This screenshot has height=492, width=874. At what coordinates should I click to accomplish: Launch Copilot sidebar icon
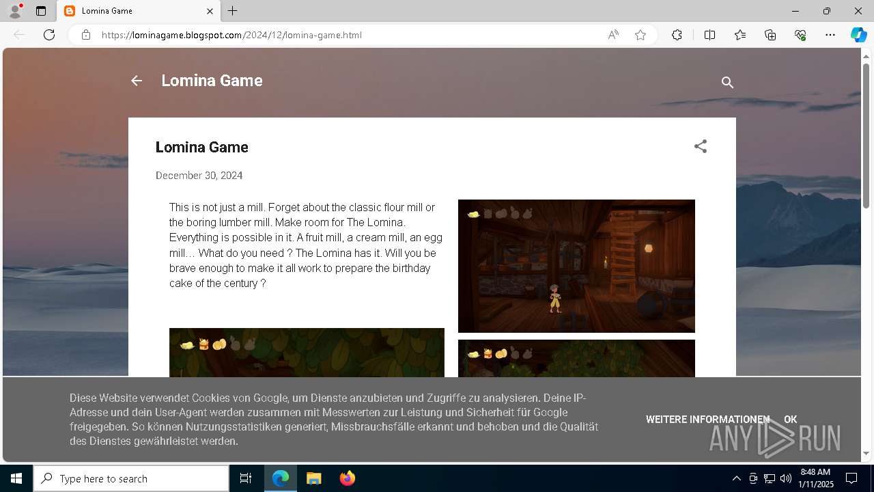point(858,35)
